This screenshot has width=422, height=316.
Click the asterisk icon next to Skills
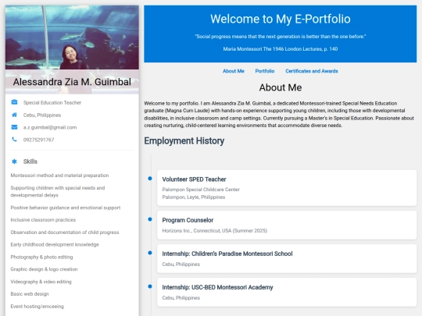[x=14, y=162]
